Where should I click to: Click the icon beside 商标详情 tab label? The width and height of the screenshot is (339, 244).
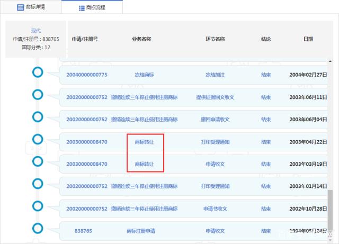[x=20, y=7]
